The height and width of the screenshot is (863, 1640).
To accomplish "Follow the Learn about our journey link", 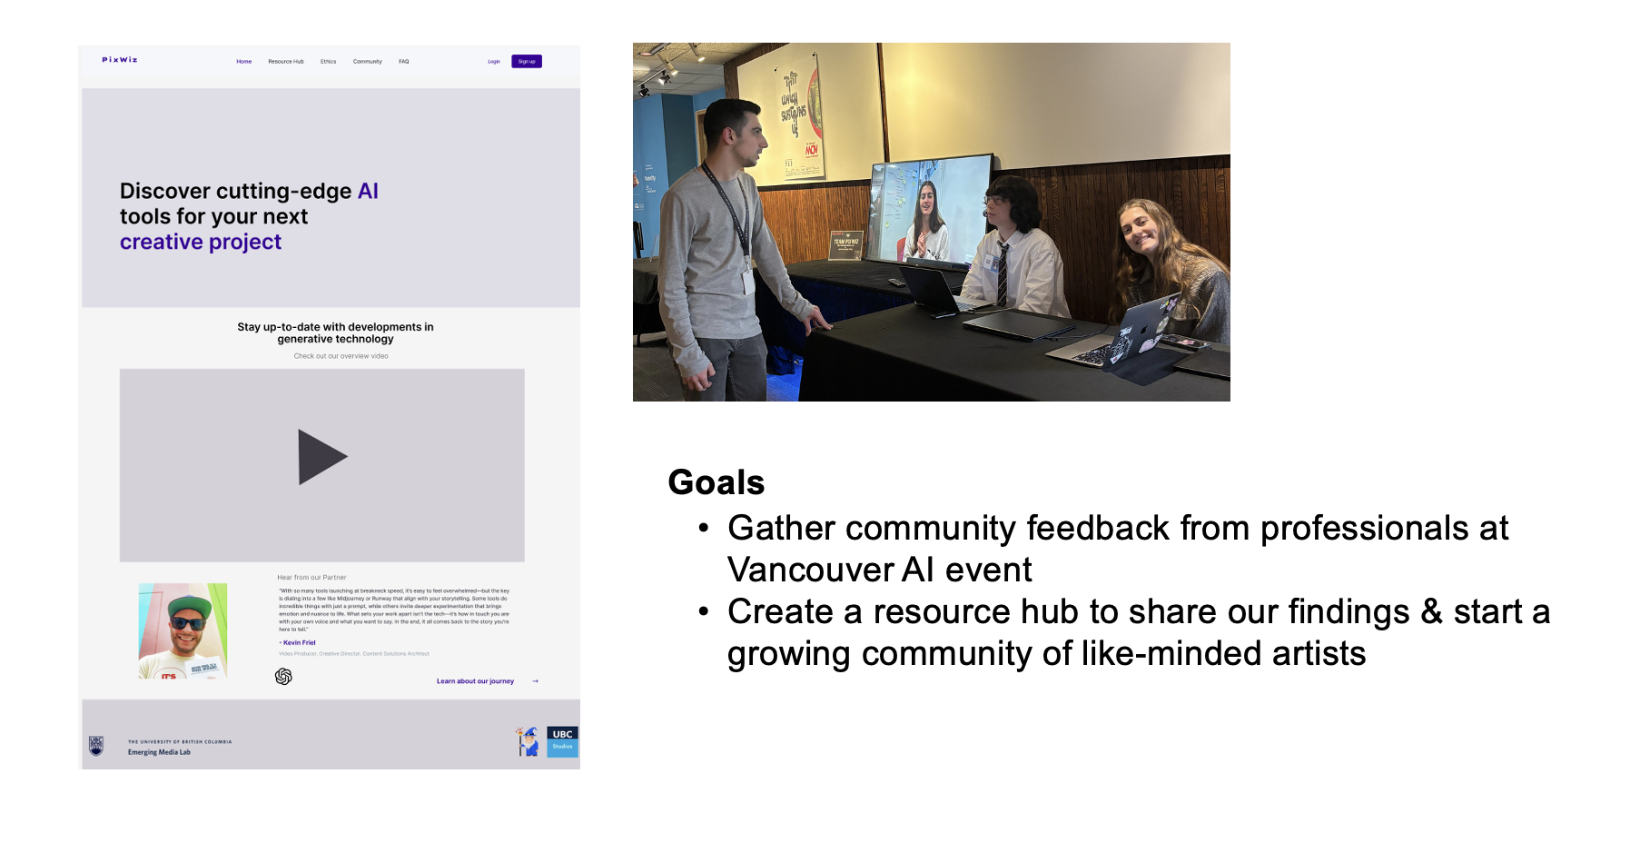I will (x=475, y=681).
